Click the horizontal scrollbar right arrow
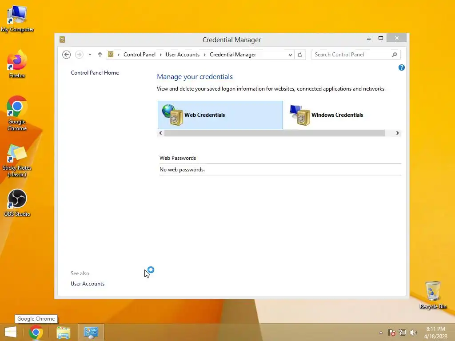 pyautogui.click(x=398, y=133)
